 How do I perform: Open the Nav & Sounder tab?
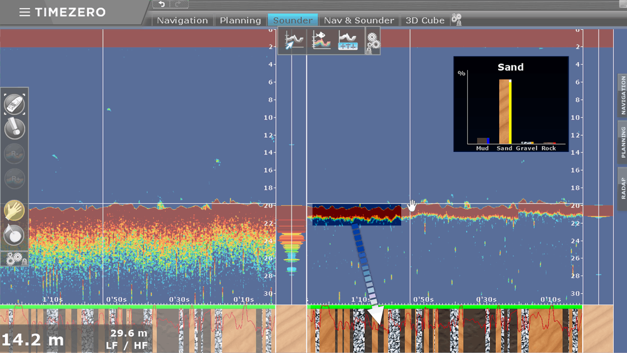click(359, 21)
